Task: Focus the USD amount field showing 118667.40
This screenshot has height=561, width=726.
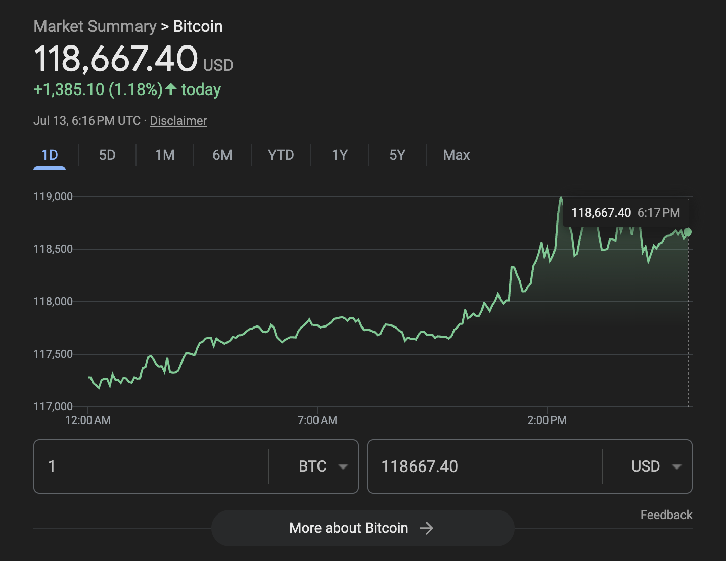Action: pyautogui.click(x=484, y=466)
